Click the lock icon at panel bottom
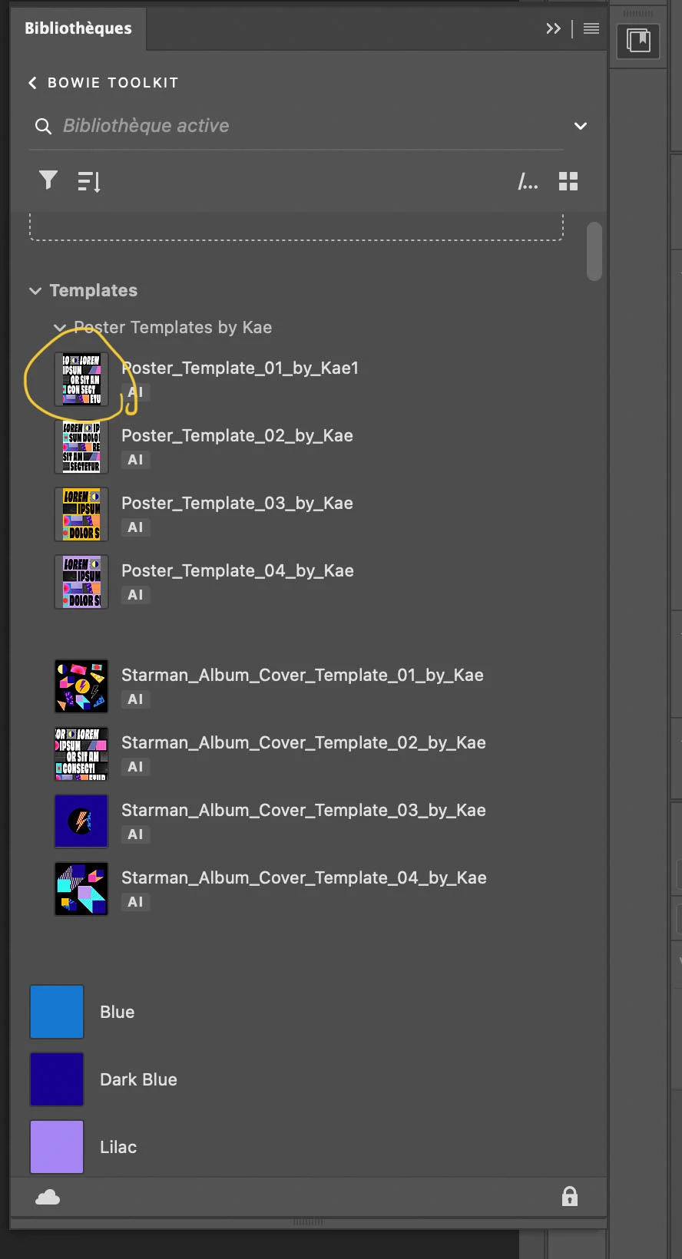Viewport: 682px width, 1259px height. click(x=570, y=1196)
